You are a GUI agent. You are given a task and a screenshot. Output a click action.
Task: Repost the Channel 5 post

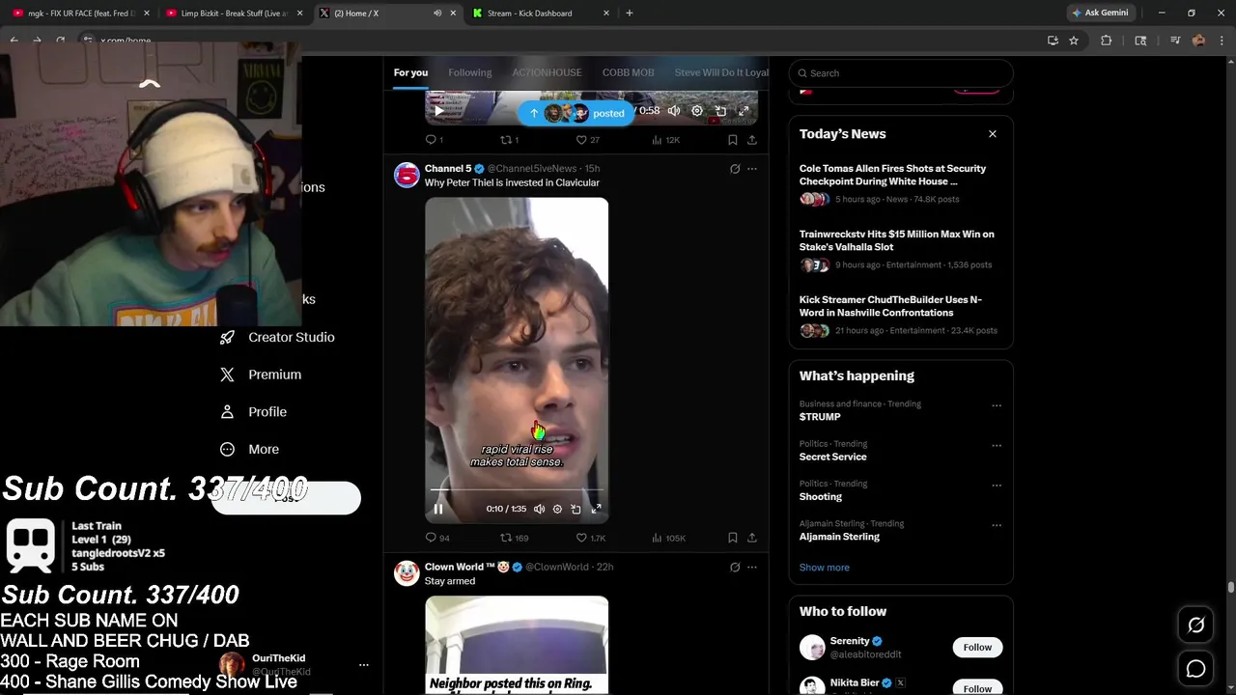coord(515,538)
